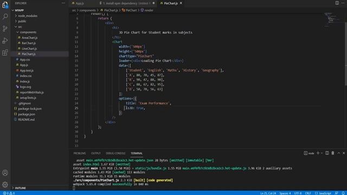Open package.json file

pos(27,114)
